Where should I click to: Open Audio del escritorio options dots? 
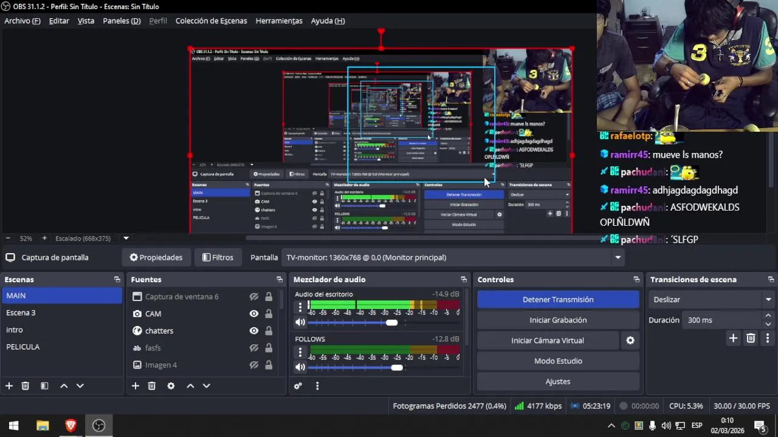click(x=300, y=307)
